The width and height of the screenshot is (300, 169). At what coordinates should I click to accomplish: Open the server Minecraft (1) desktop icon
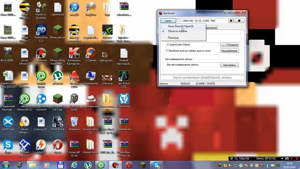click(24, 102)
